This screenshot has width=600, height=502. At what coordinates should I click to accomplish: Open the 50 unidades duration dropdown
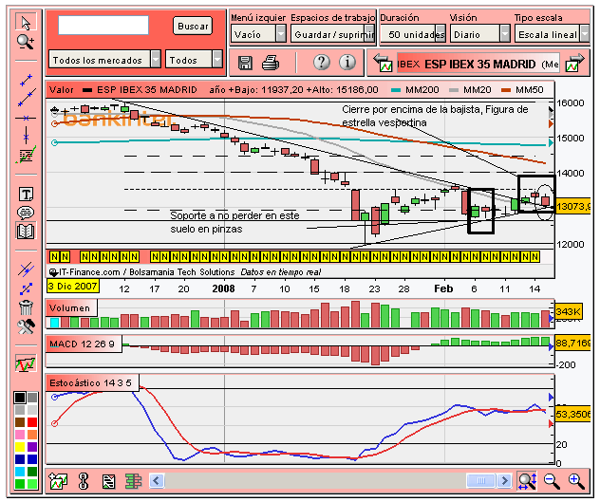(x=413, y=33)
